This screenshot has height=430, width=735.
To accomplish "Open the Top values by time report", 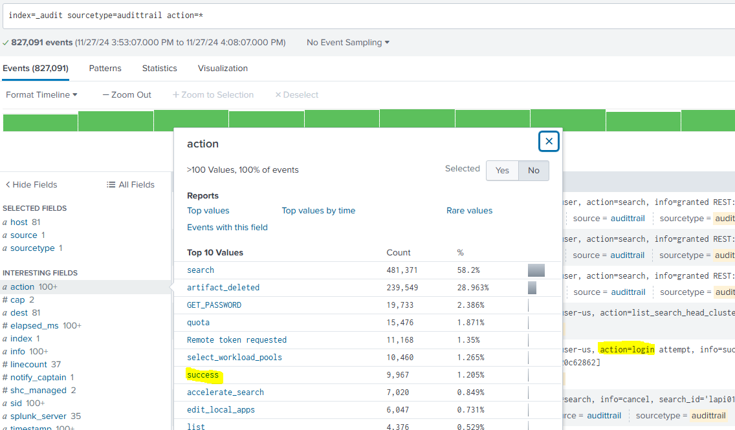I will pos(318,211).
